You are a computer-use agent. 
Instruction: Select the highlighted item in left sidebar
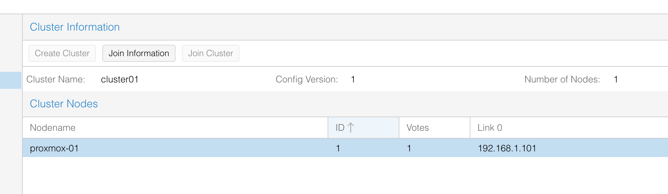coord(11,80)
